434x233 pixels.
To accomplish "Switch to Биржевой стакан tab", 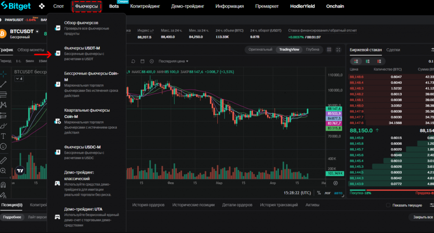I will (366, 50).
